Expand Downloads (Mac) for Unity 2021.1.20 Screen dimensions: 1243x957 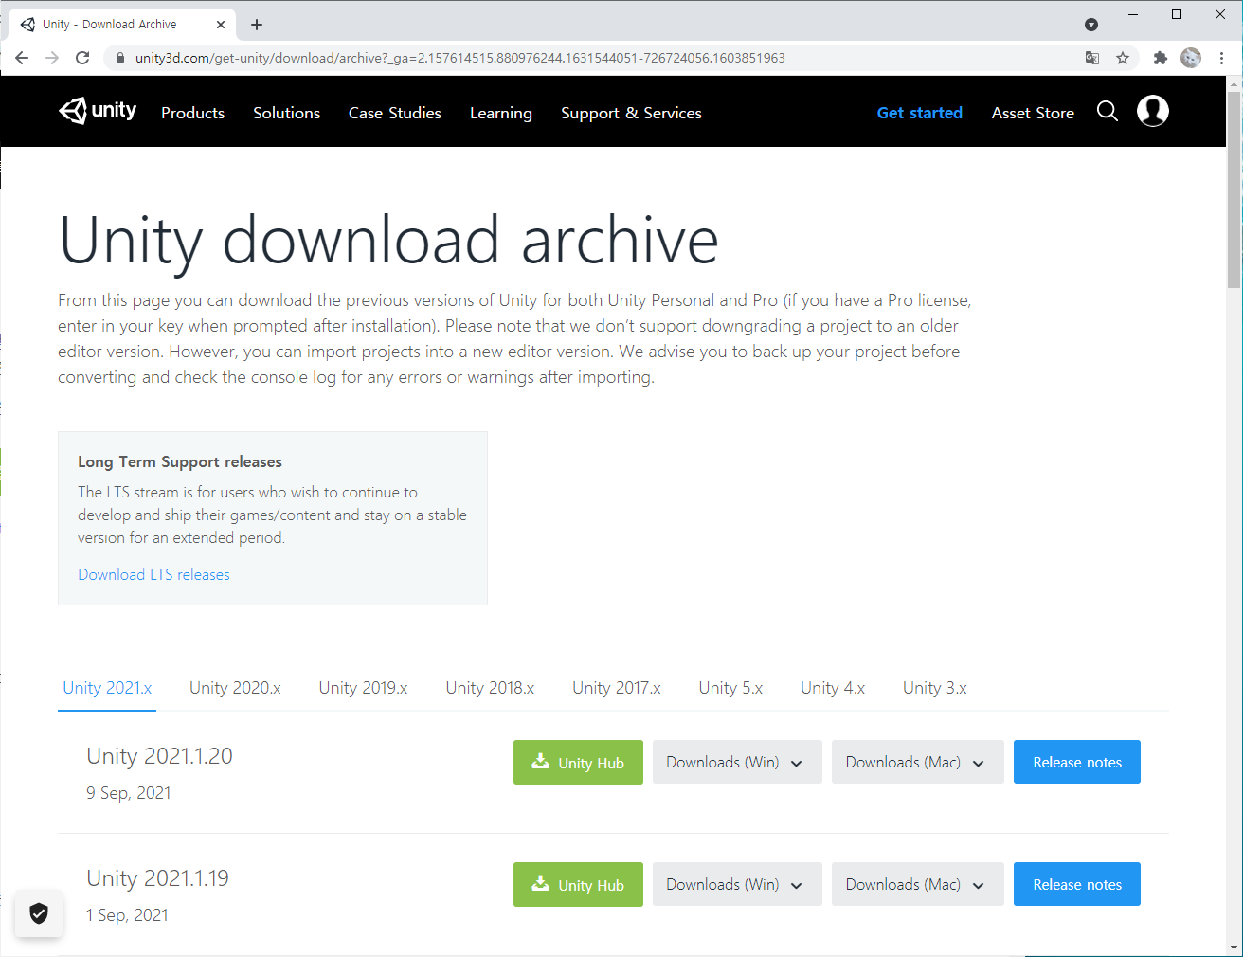tap(917, 762)
